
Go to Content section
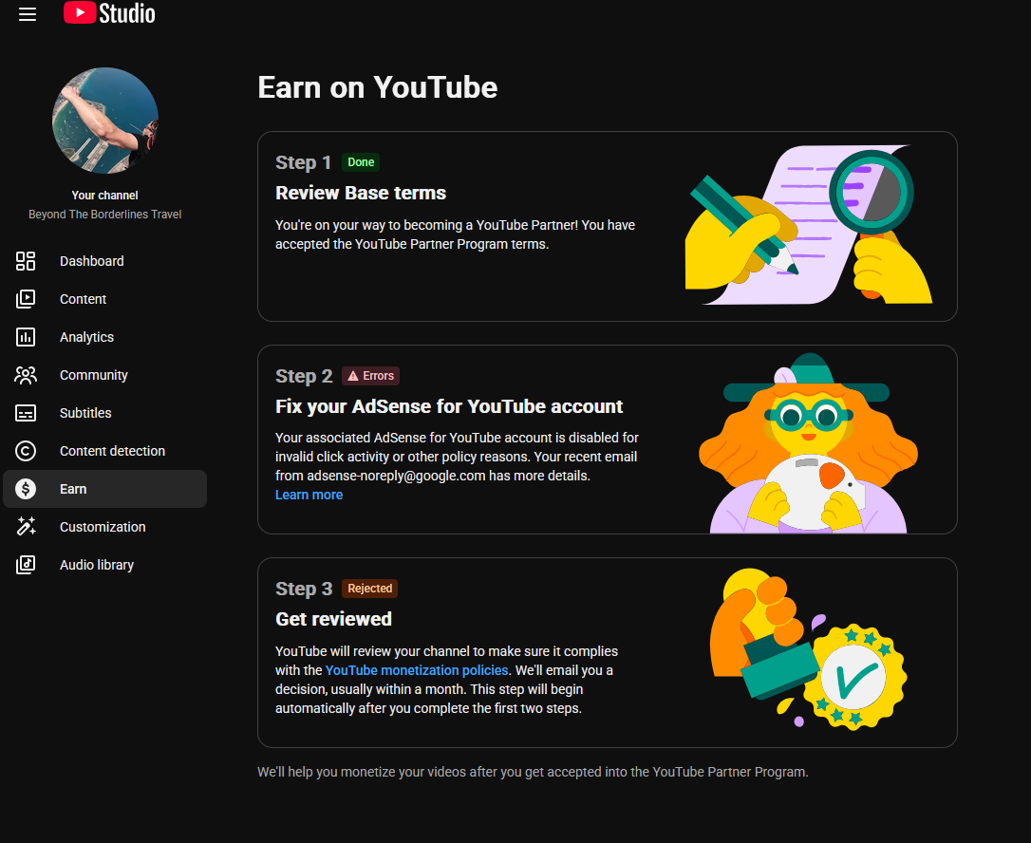click(x=104, y=299)
